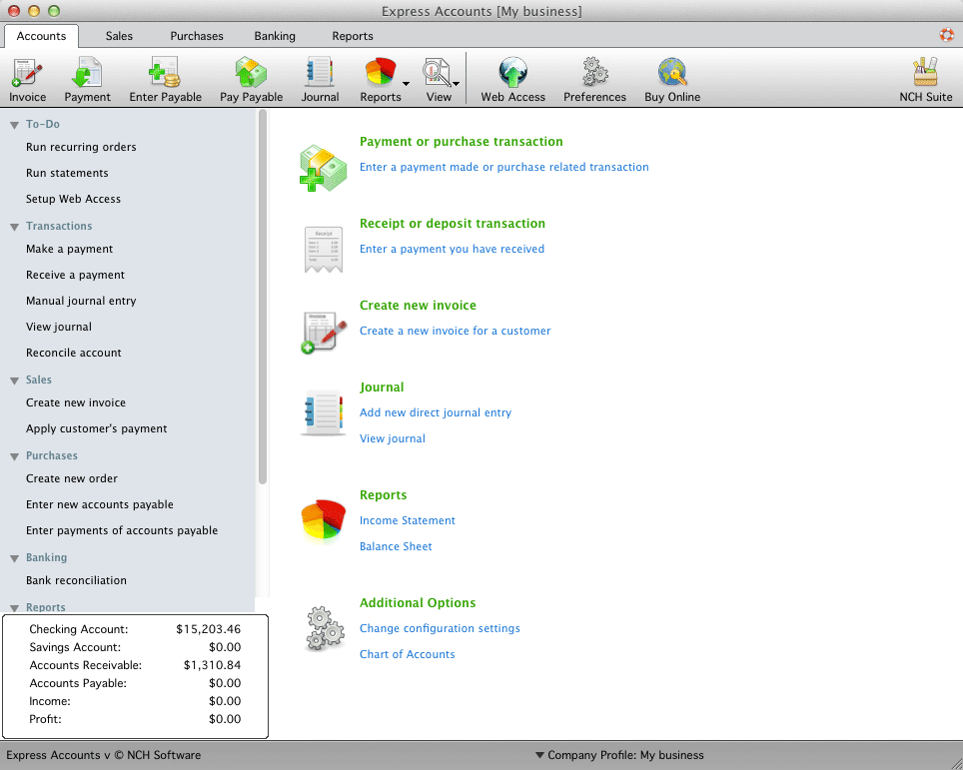Click the View magnifier toolbar icon

point(438,79)
